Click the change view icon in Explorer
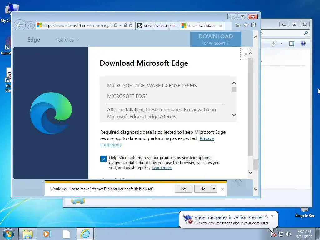The image size is (320, 240). click(x=275, y=43)
